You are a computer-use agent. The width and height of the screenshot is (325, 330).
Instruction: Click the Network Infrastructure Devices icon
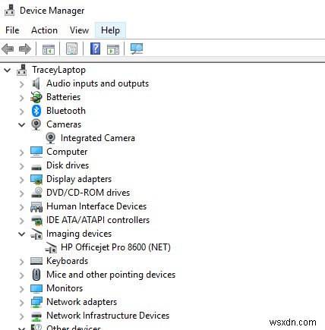[x=36, y=316]
